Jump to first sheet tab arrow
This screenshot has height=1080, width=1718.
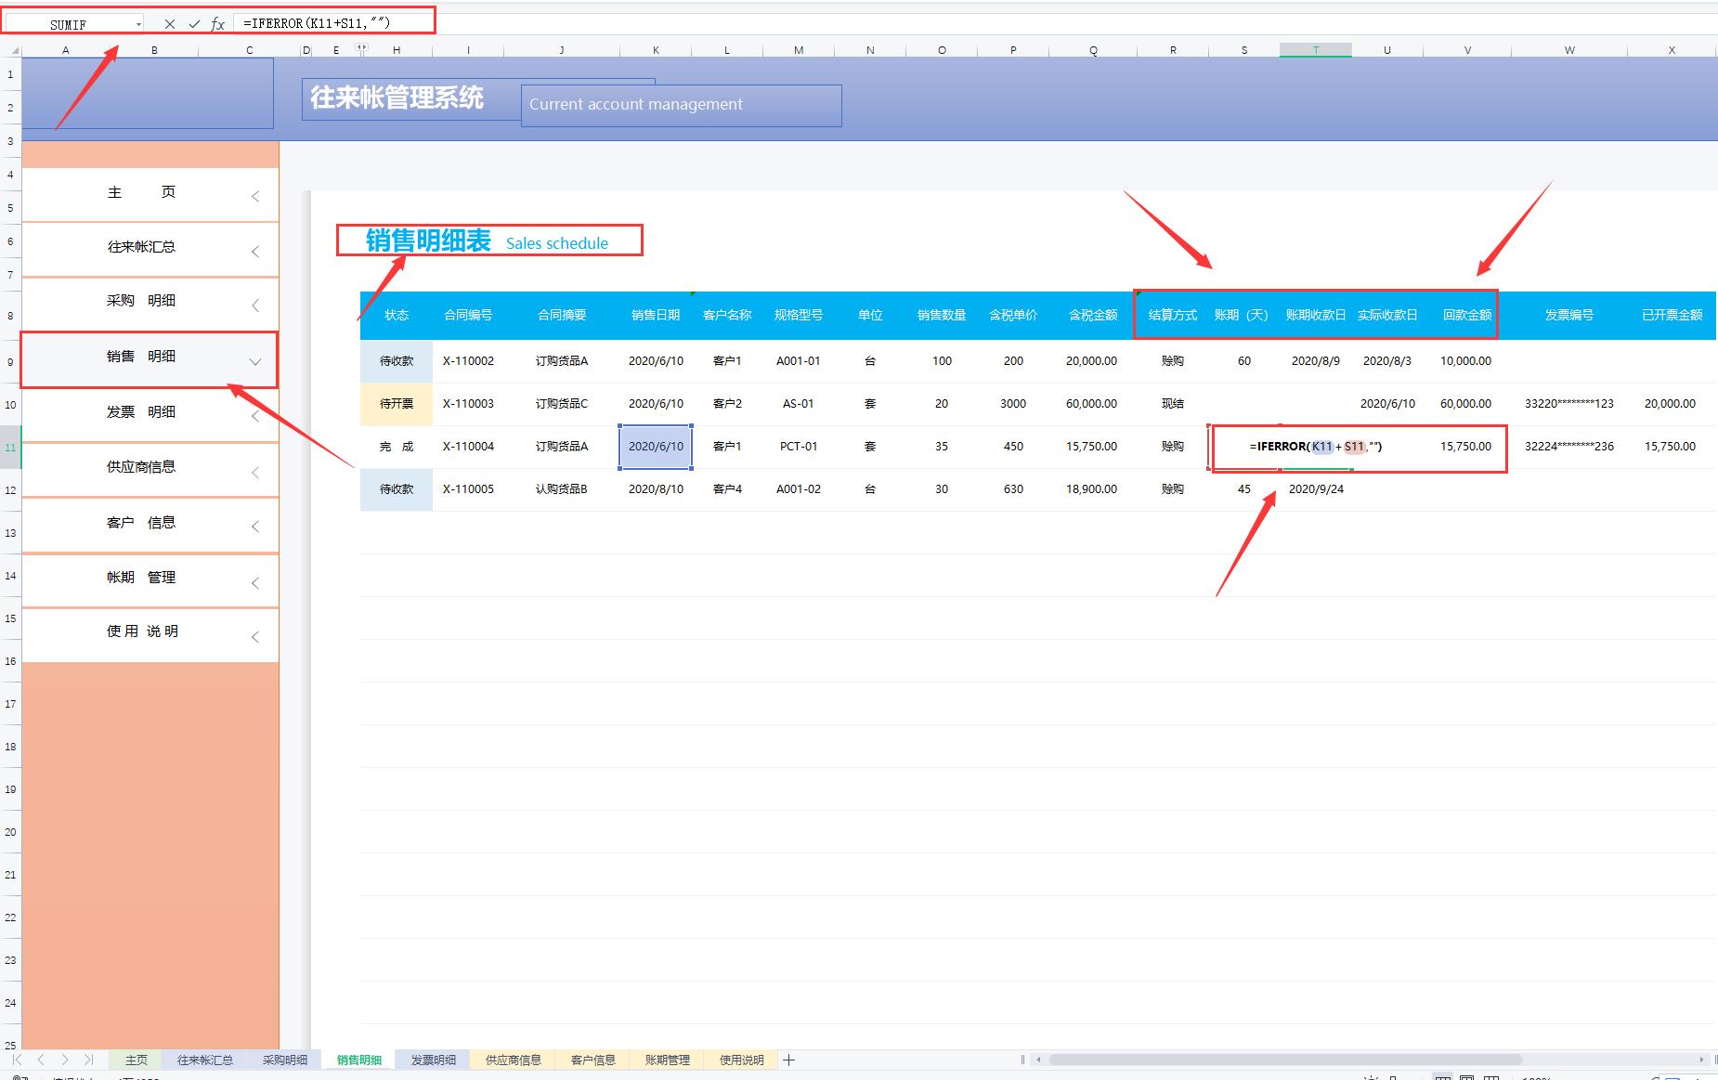18,1060
